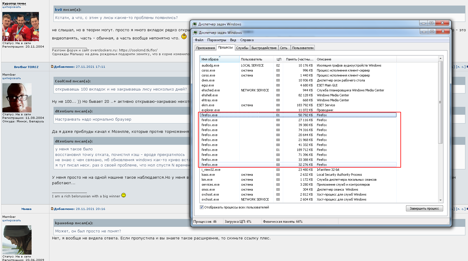Select the lsm.exe process row
This screenshot has height=261, width=468.
click(298, 180)
